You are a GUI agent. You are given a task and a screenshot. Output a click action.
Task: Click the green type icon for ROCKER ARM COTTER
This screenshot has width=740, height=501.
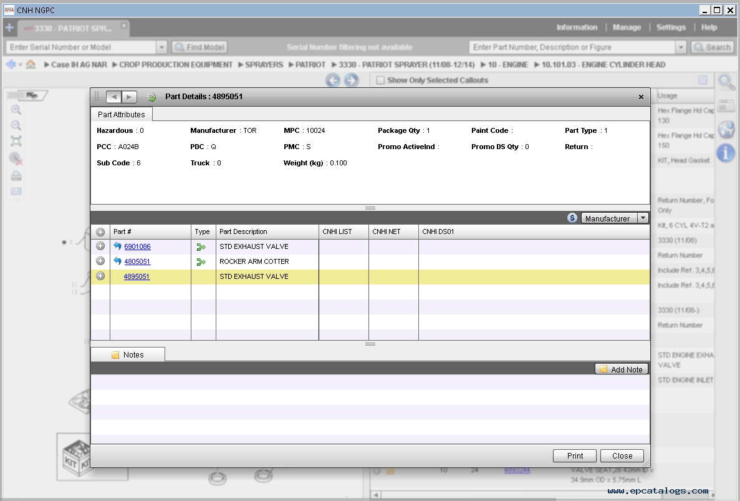point(201,261)
